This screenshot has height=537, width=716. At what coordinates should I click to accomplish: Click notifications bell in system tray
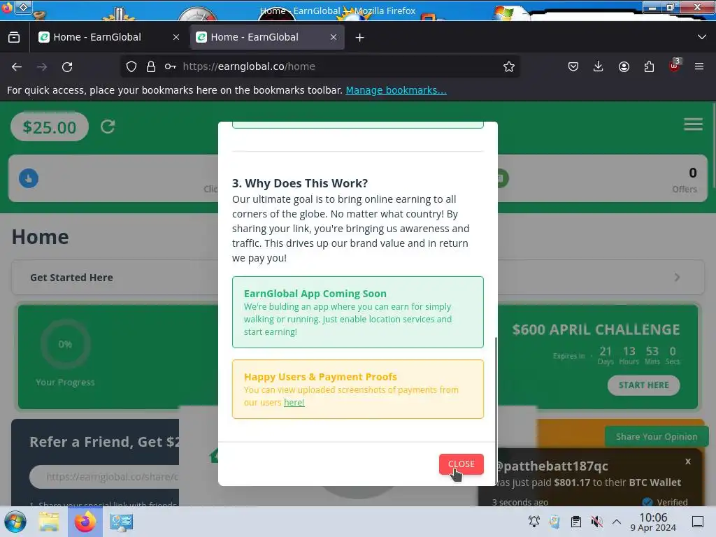pos(534,522)
